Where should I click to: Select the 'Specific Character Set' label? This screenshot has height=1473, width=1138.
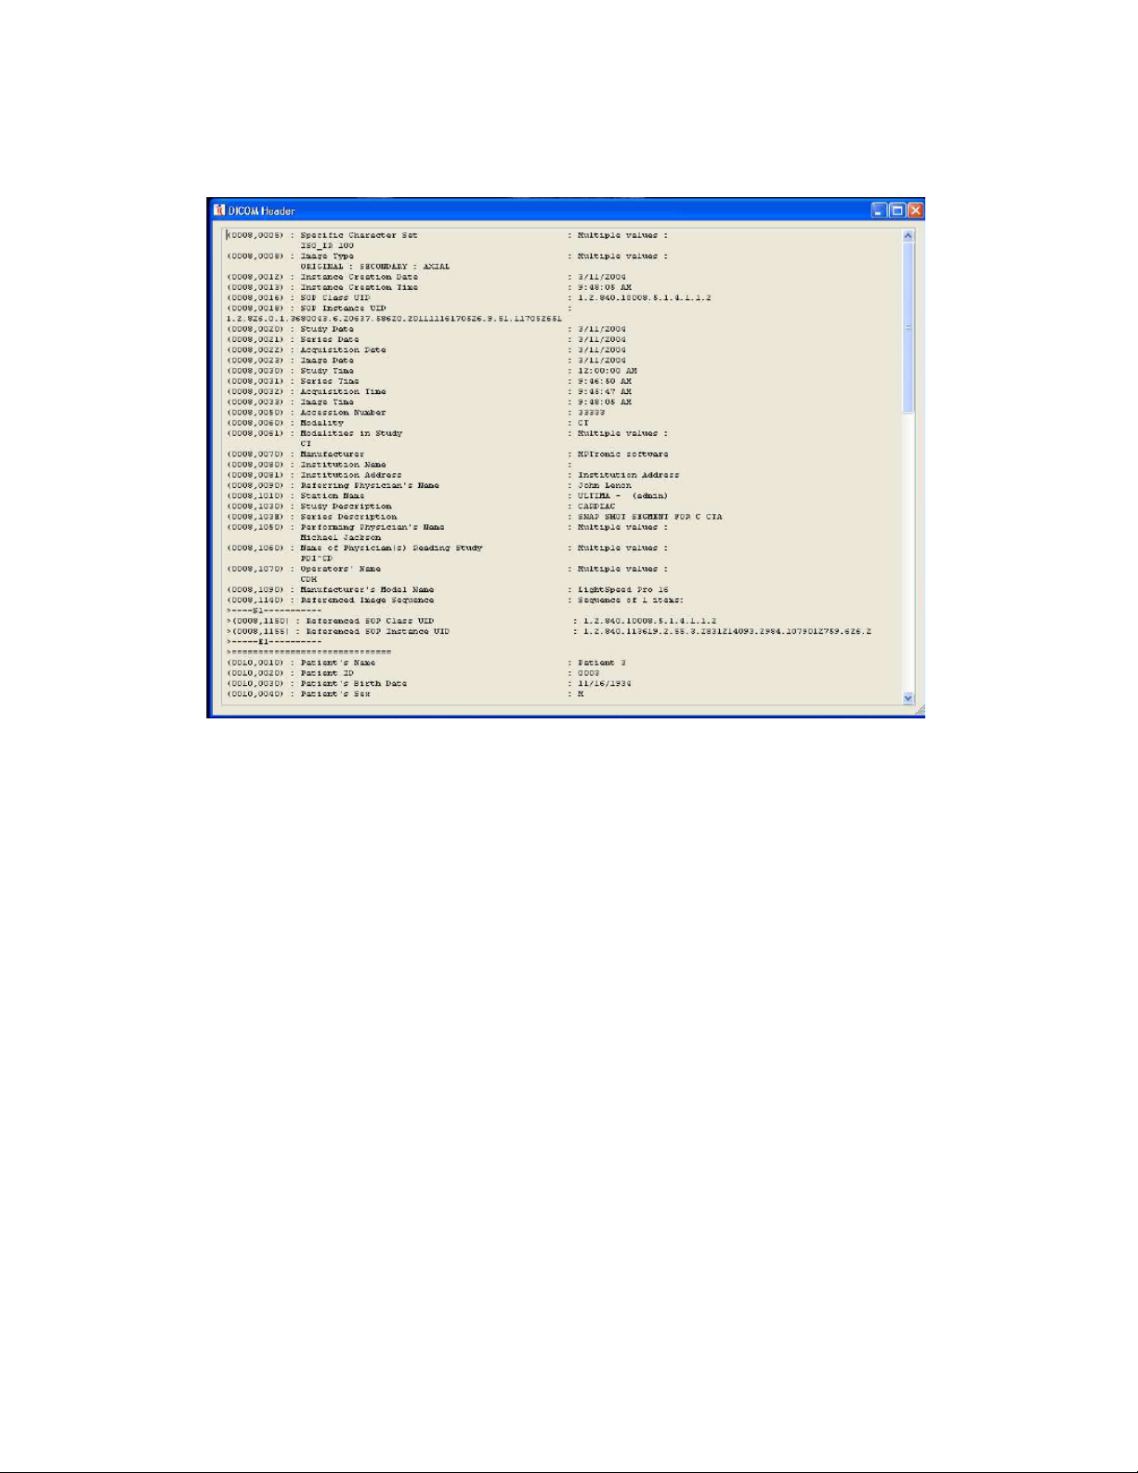tap(359, 235)
